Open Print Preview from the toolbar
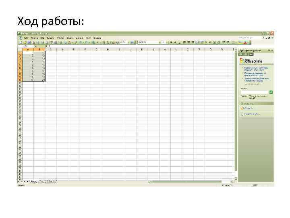 [x=47, y=42]
